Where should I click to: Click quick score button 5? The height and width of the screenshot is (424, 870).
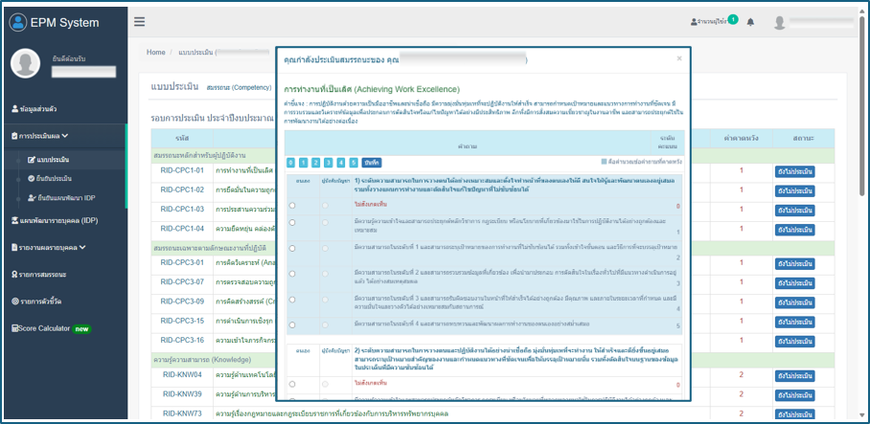tap(354, 163)
